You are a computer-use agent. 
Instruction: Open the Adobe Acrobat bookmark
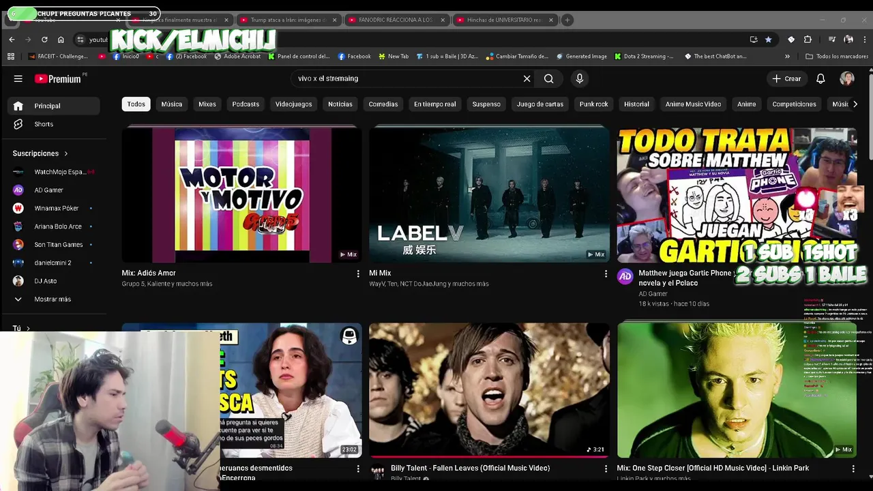[238, 57]
